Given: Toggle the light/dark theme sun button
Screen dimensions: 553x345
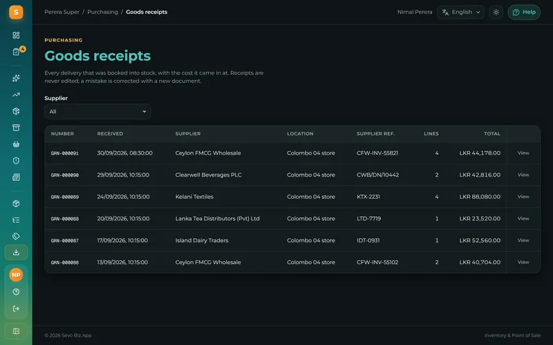Looking at the screenshot, I should click(x=496, y=12).
